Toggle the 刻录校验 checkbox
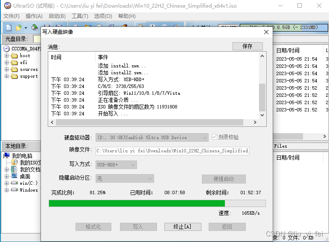Viewport: 329px width, 242px height. (214, 137)
